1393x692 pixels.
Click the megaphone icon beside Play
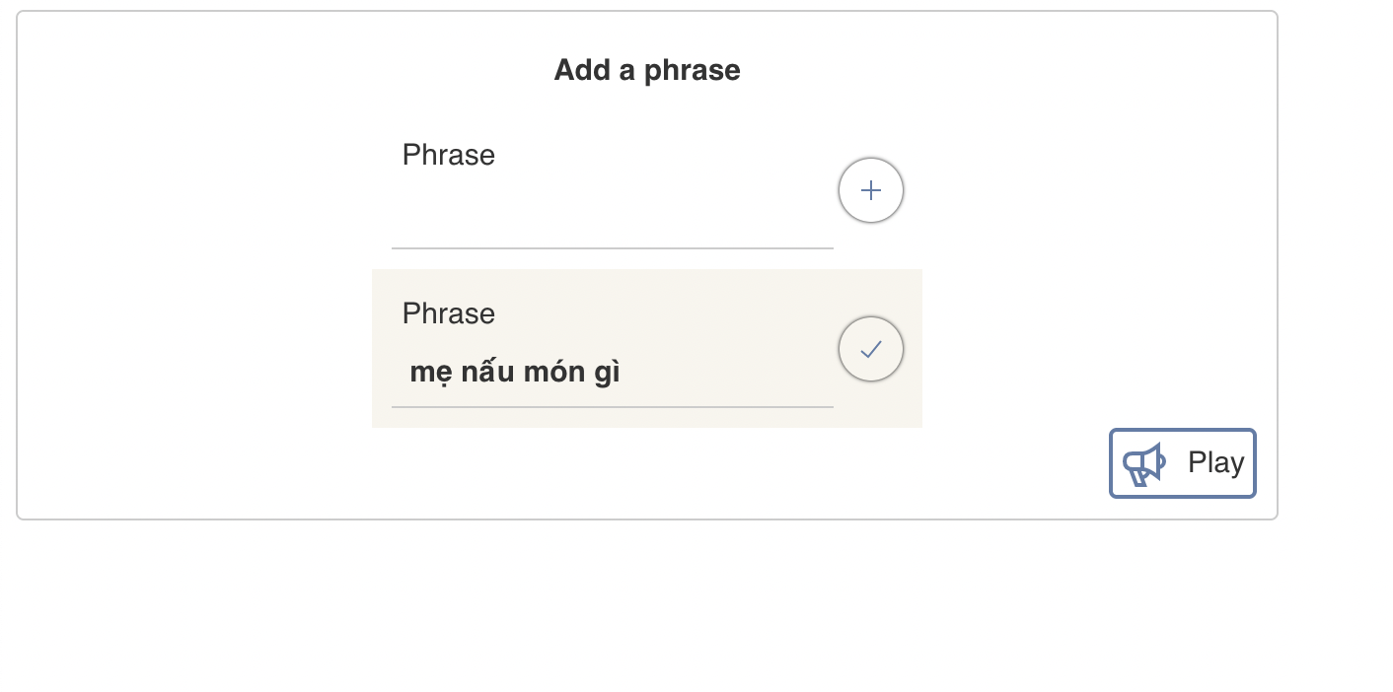1144,463
